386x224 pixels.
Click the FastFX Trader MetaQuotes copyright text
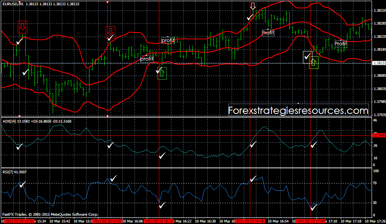(x=50, y=215)
